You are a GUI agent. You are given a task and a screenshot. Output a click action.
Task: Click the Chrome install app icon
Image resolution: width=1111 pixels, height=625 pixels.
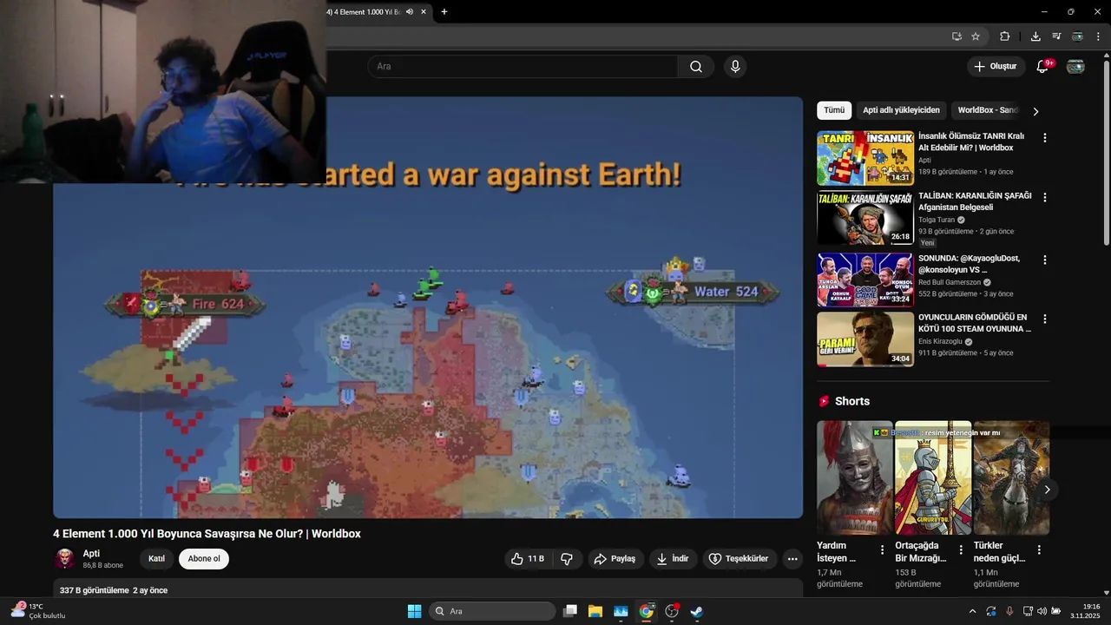957,36
